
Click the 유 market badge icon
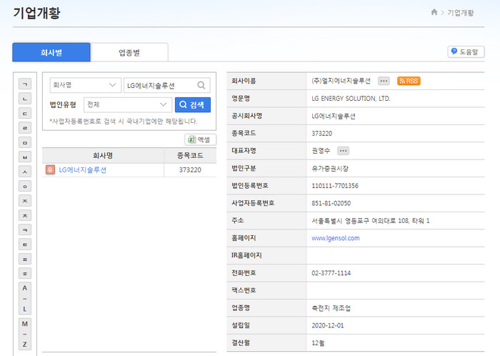pos(51,169)
